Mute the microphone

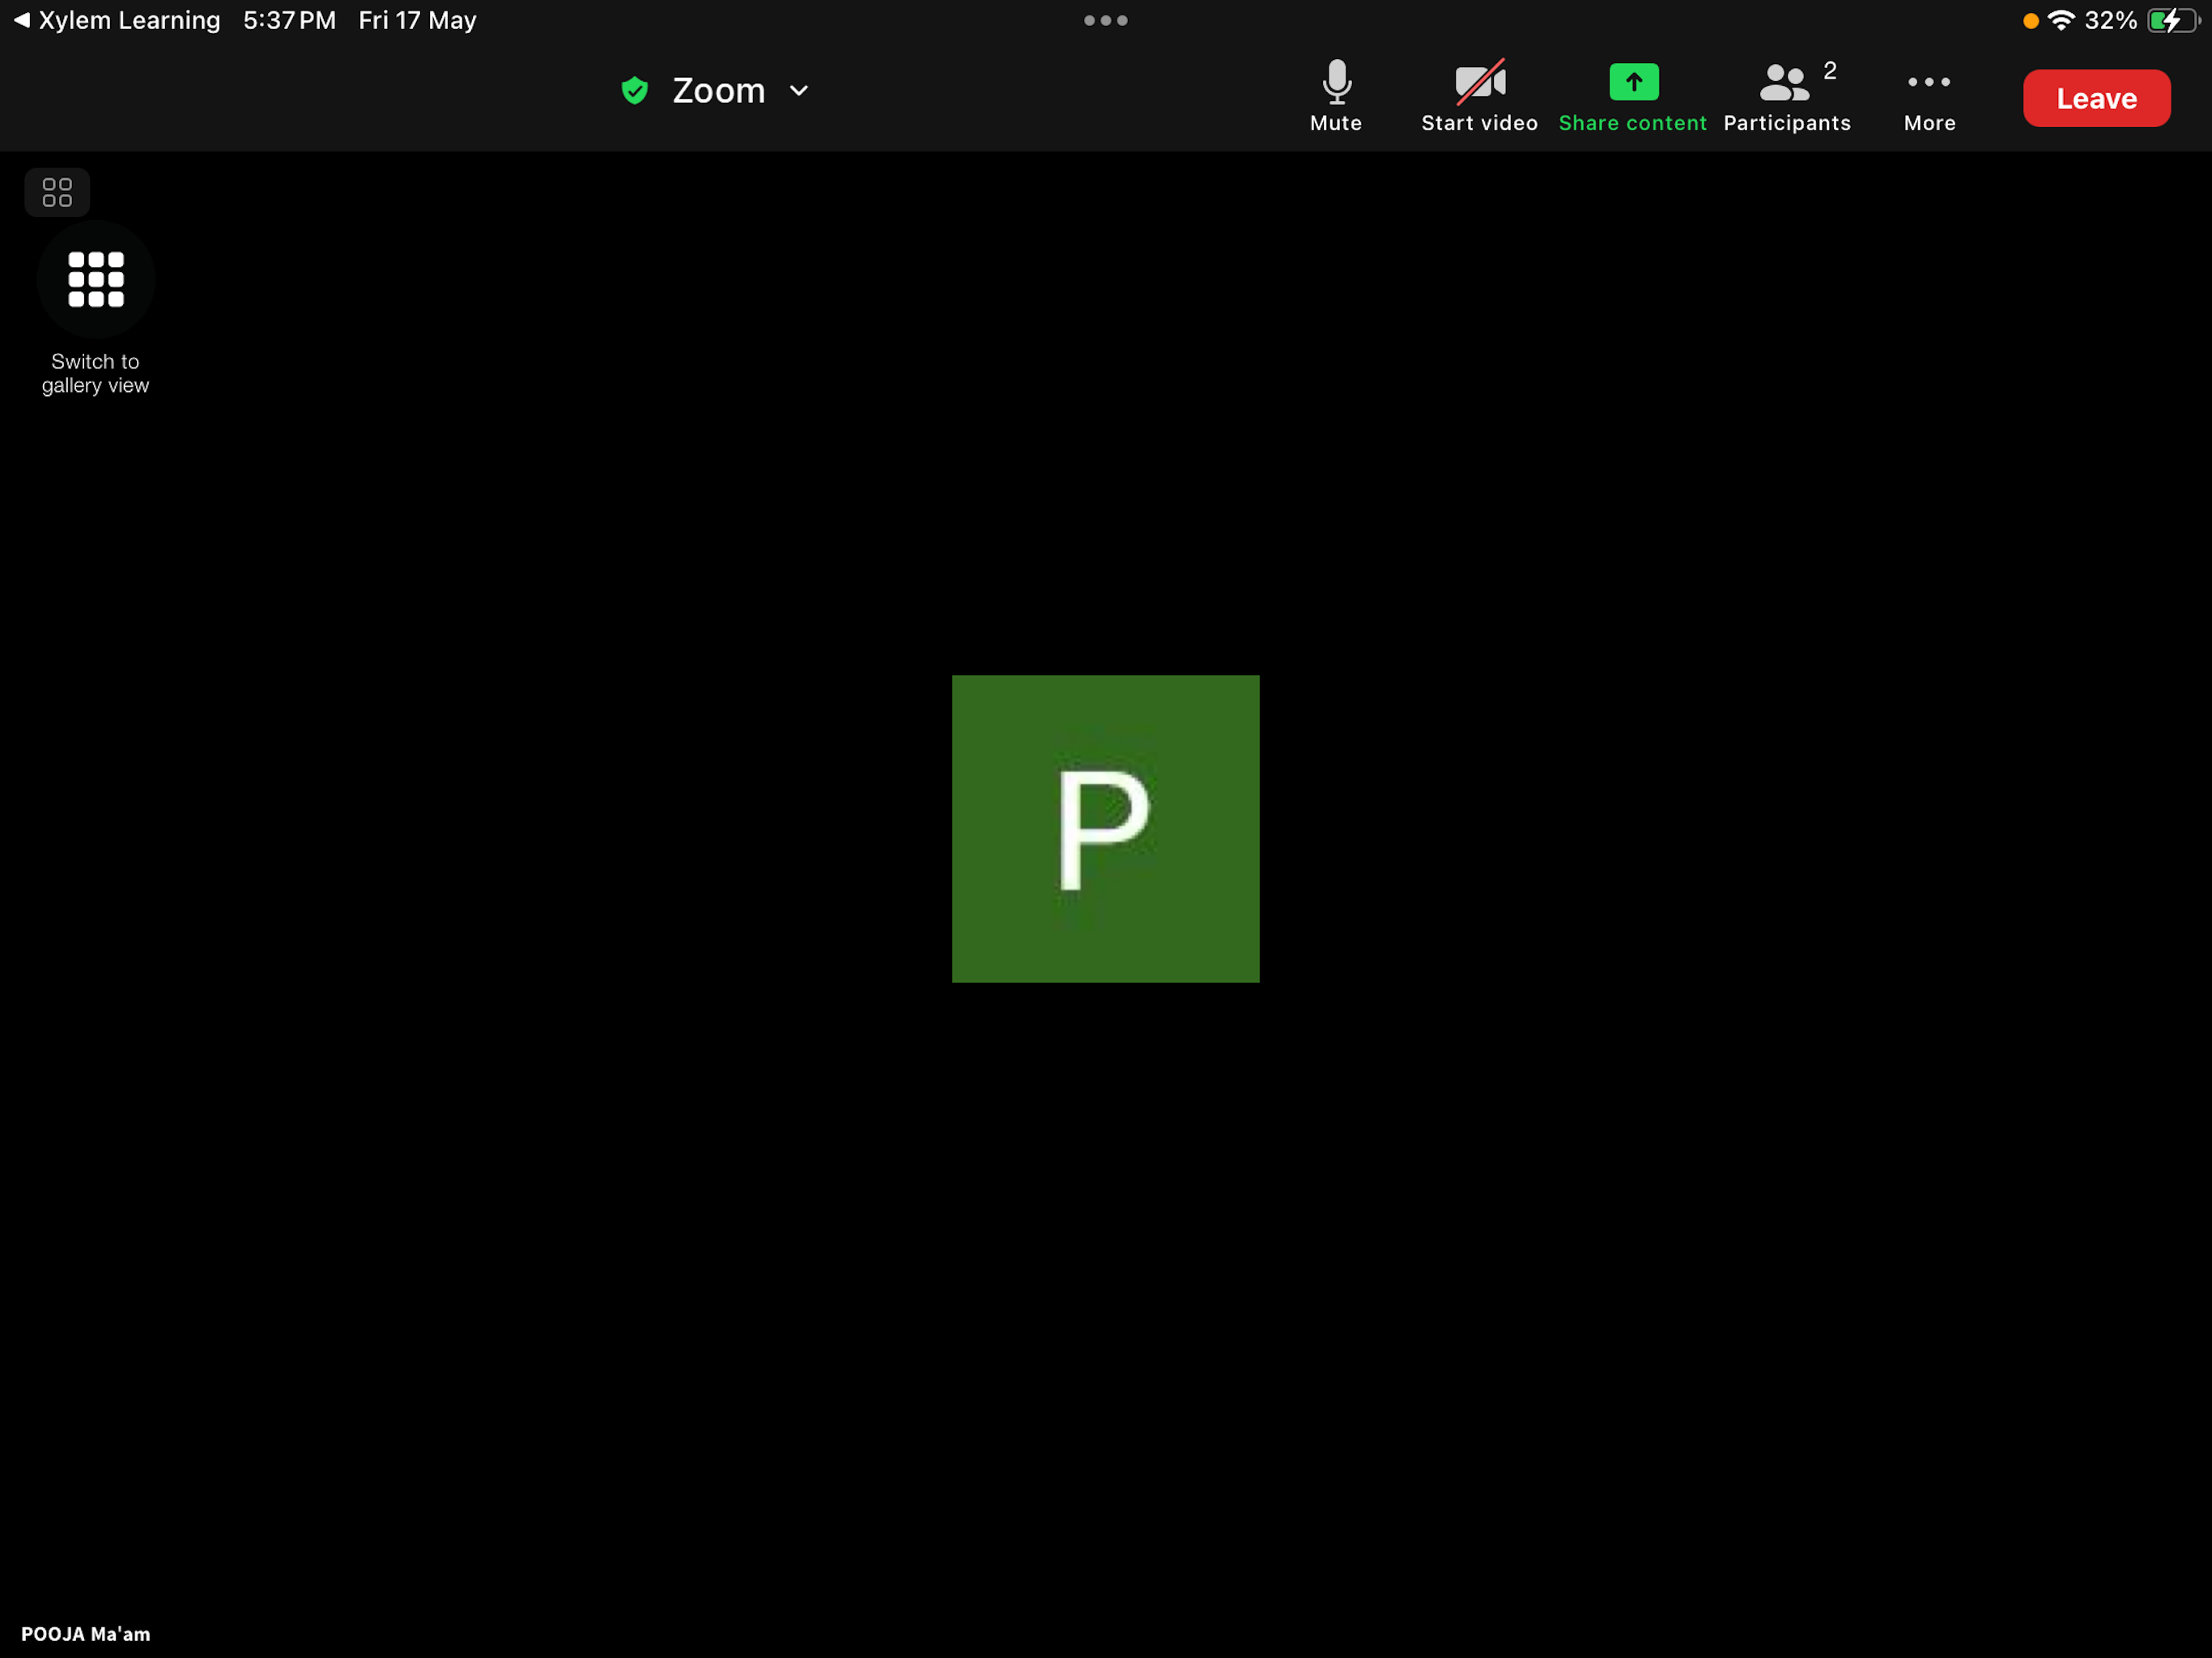(x=1336, y=97)
